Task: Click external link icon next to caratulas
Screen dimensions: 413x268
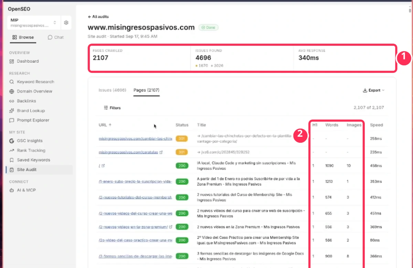Action: tap(161, 152)
